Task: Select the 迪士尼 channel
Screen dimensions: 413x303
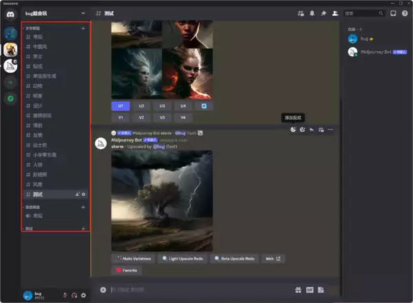Action: point(55,145)
